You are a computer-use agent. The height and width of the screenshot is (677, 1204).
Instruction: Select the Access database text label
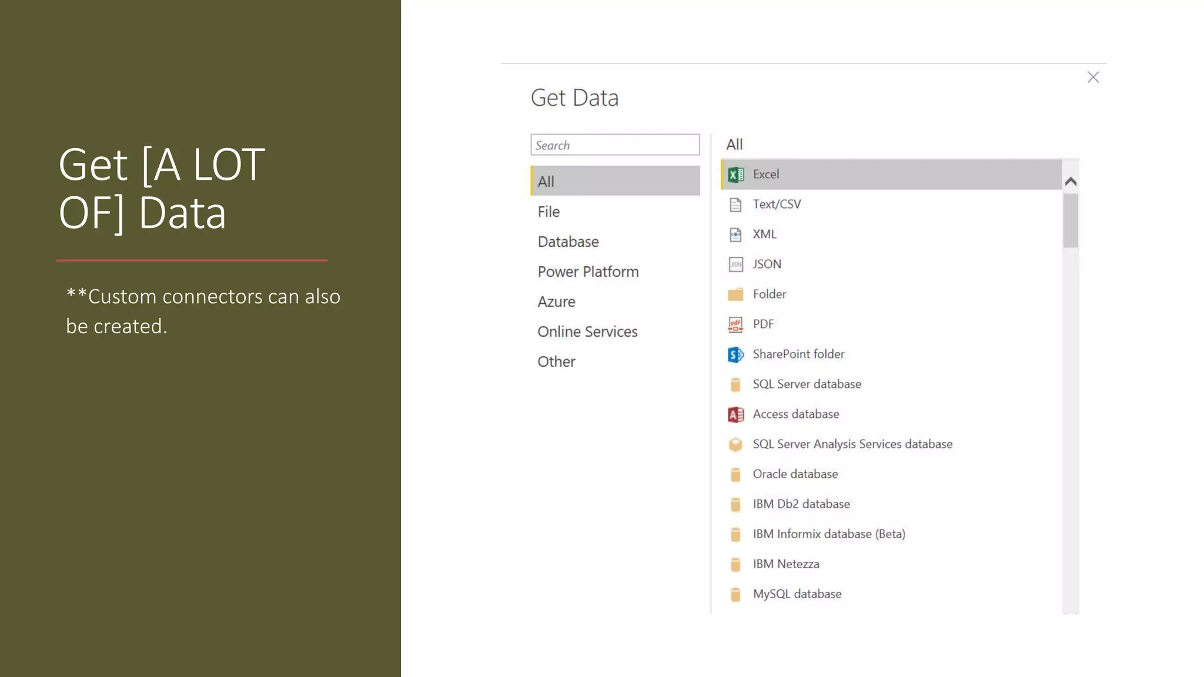click(796, 414)
